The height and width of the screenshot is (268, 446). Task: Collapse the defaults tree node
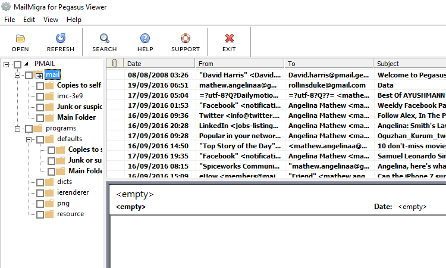[x=29, y=139]
